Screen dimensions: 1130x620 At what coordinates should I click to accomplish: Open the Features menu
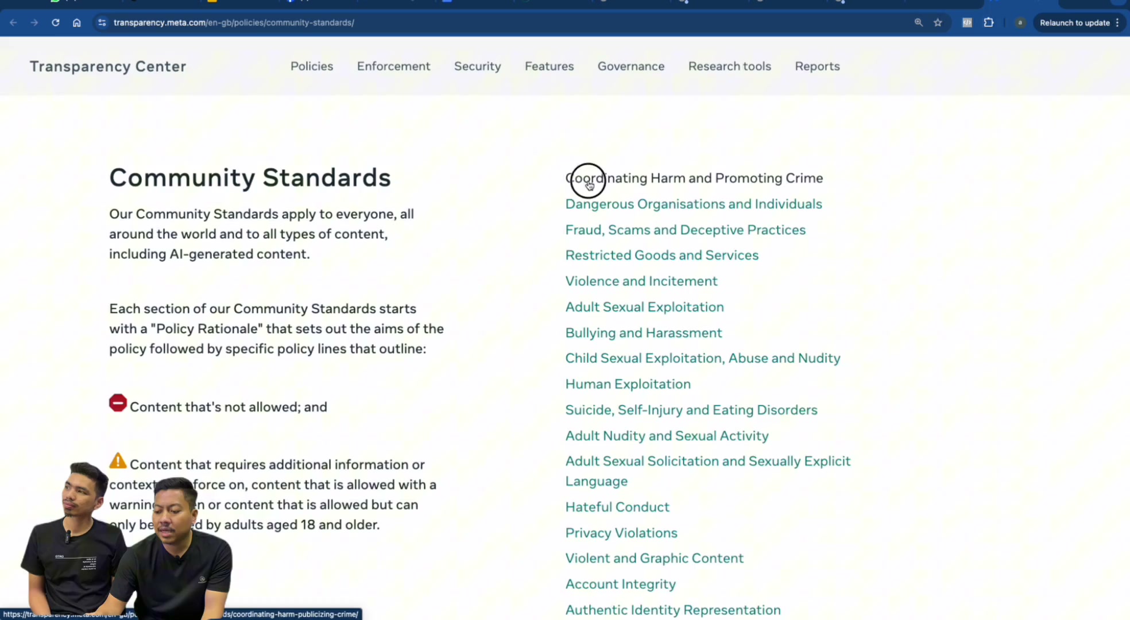[x=549, y=66]
